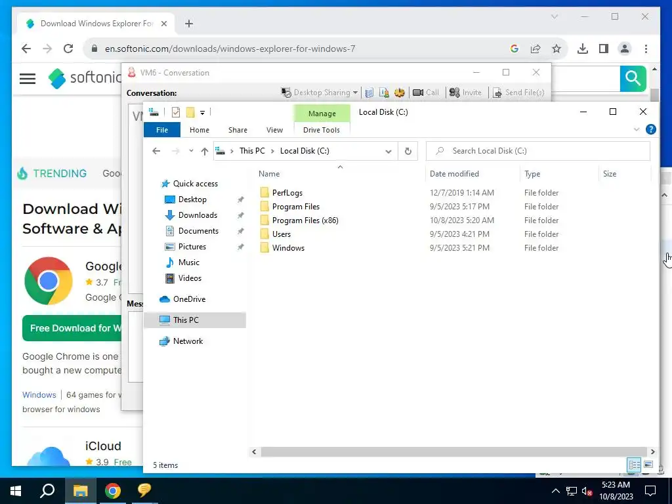Open the Chrome three-dot menu

(646, 49)
